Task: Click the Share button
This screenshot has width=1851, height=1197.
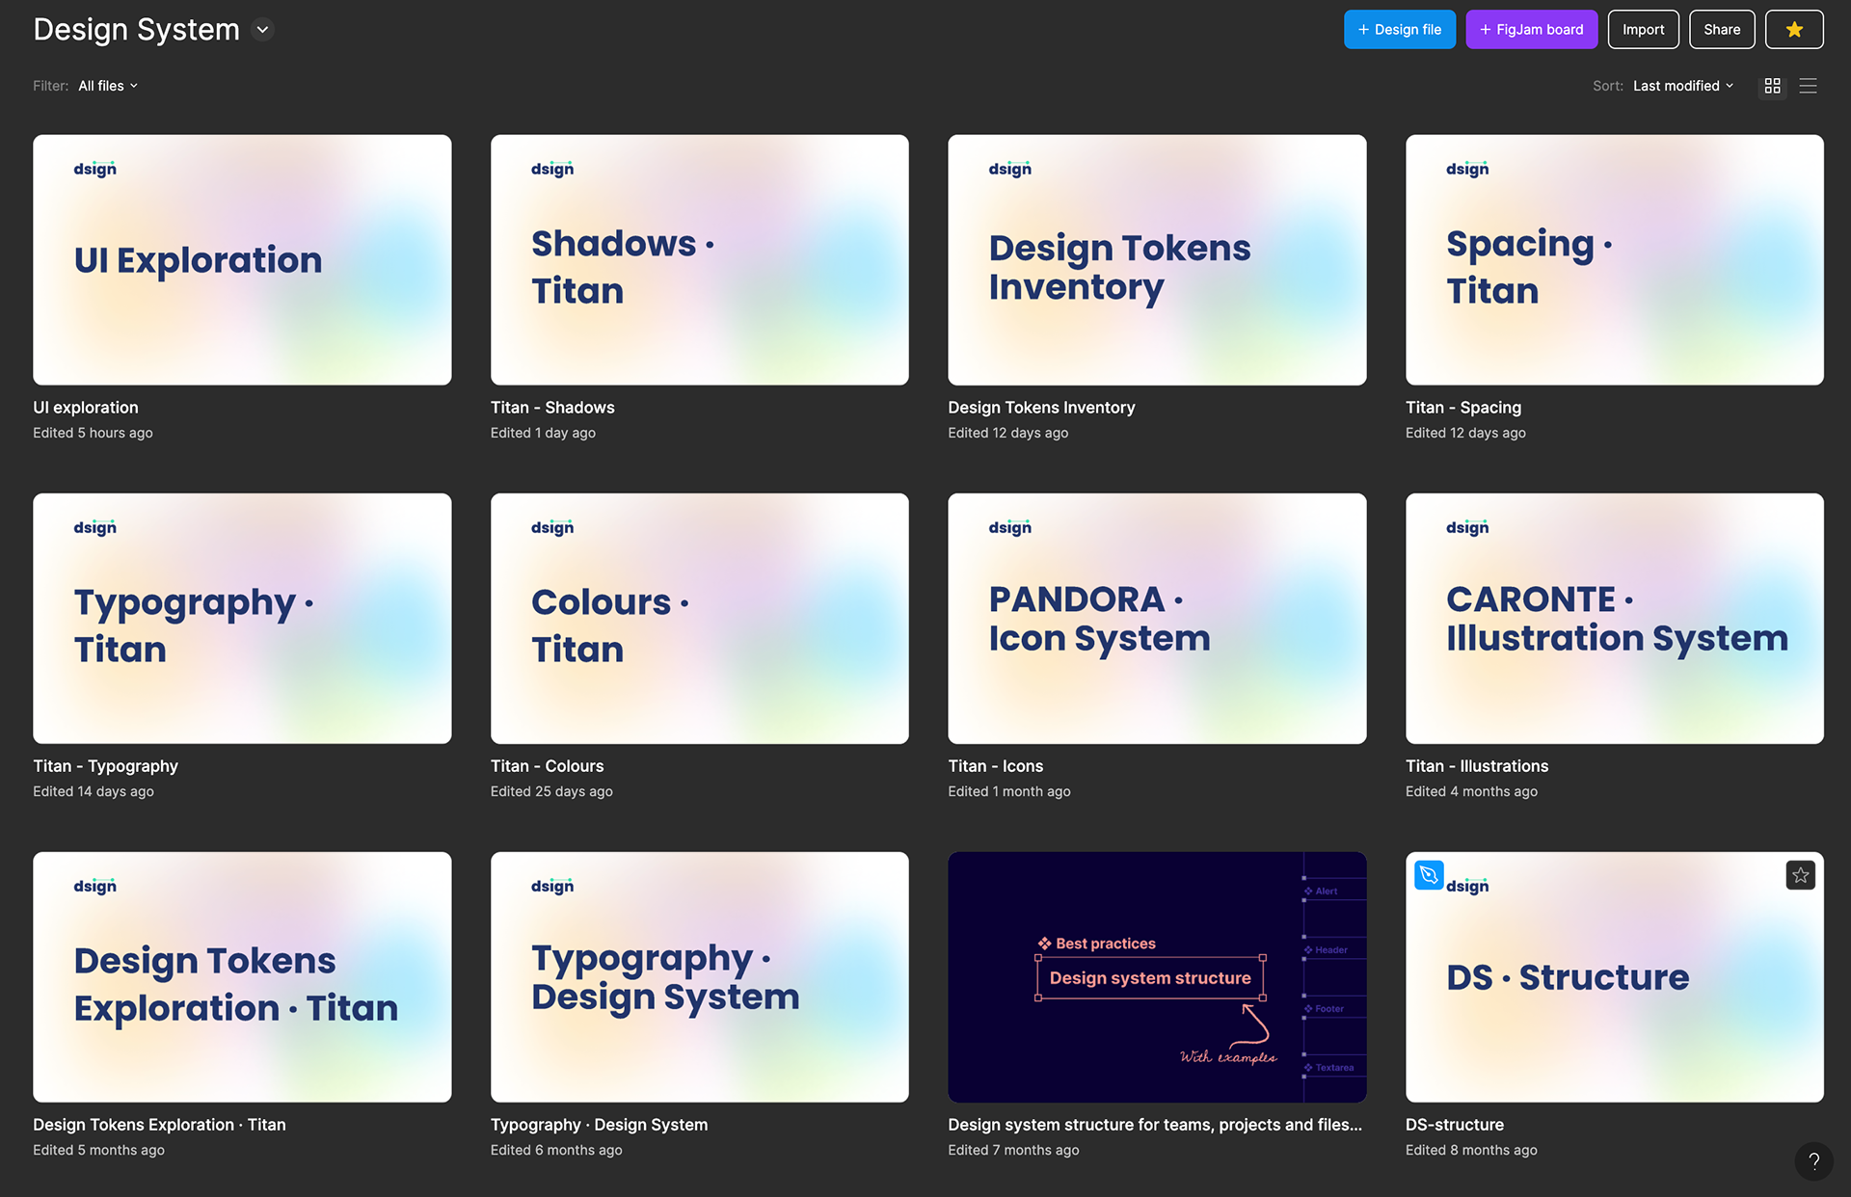Action: [x=1721, y=30]
